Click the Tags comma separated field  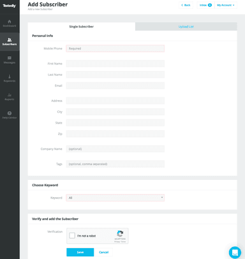coord(115,164)
